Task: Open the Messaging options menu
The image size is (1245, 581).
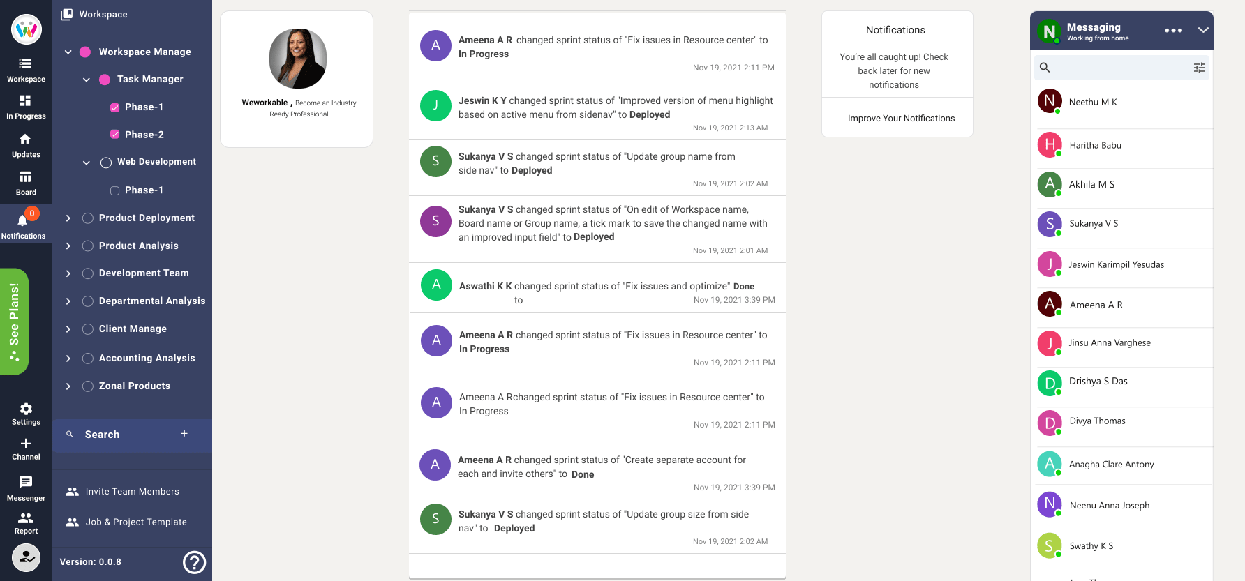Action: 1173,30
